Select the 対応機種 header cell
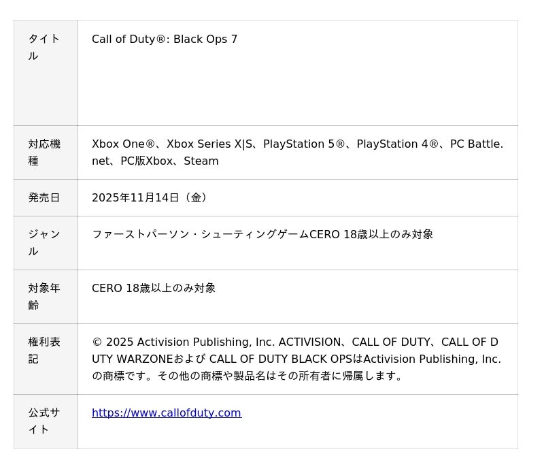 45,152
